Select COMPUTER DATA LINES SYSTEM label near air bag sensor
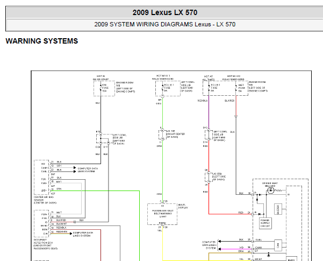 click(88, 170)
